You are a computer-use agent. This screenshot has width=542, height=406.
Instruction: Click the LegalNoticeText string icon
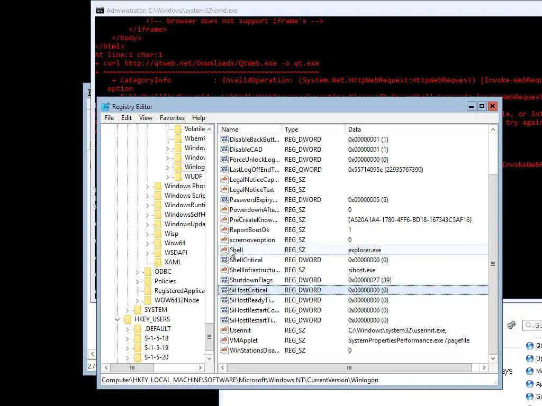point(224,189)
